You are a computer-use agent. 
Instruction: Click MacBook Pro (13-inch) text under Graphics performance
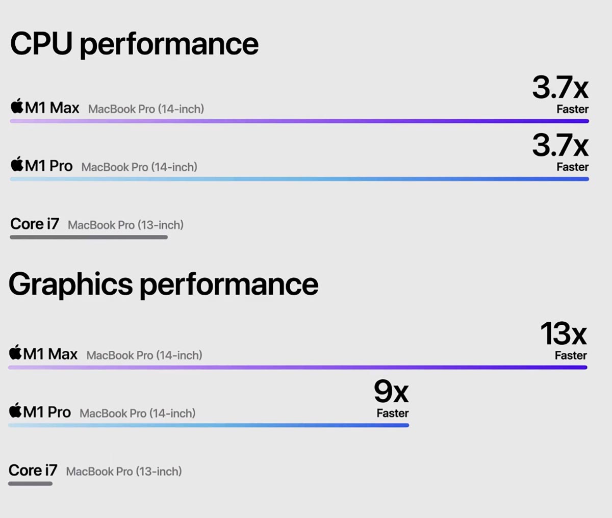pyautogui.click(x=124, y=472)
